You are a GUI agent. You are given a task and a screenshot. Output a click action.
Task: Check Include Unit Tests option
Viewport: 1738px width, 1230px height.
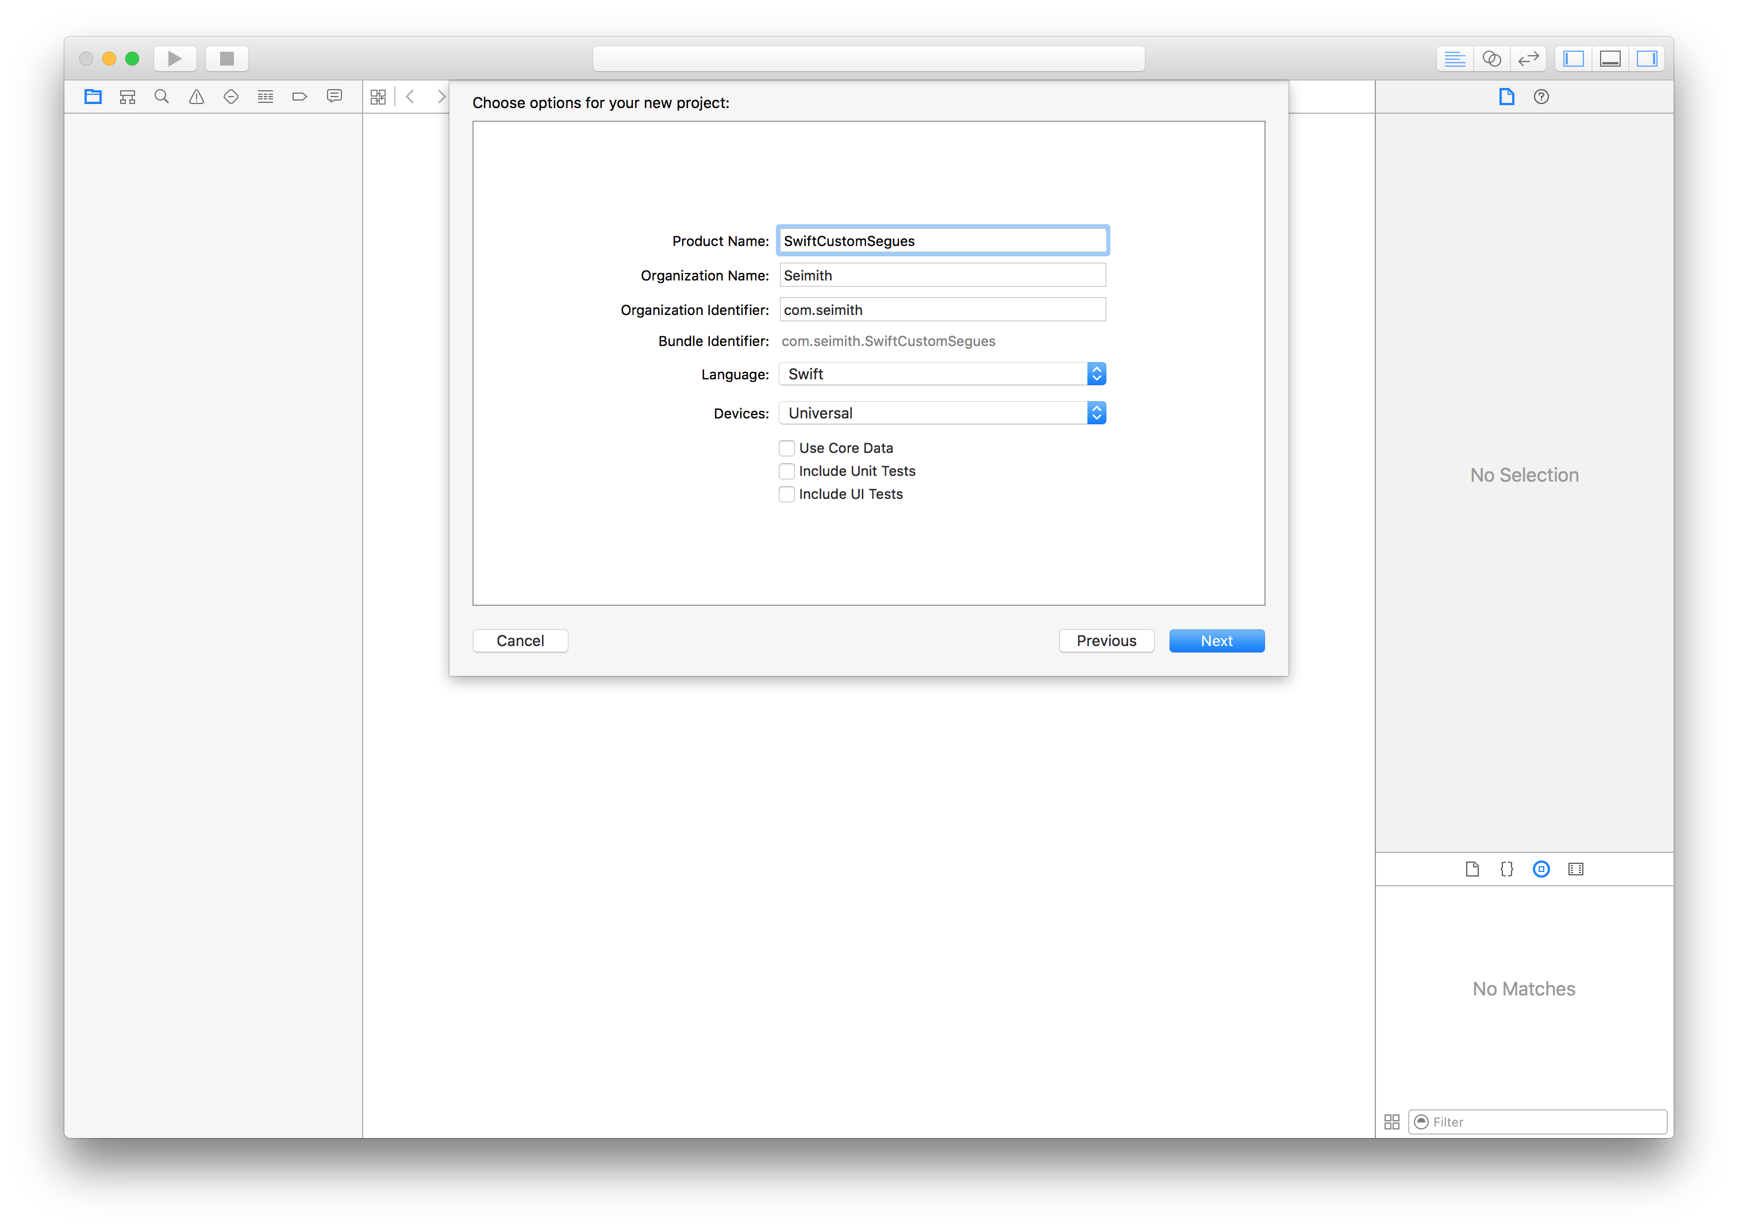click(787, 471)
